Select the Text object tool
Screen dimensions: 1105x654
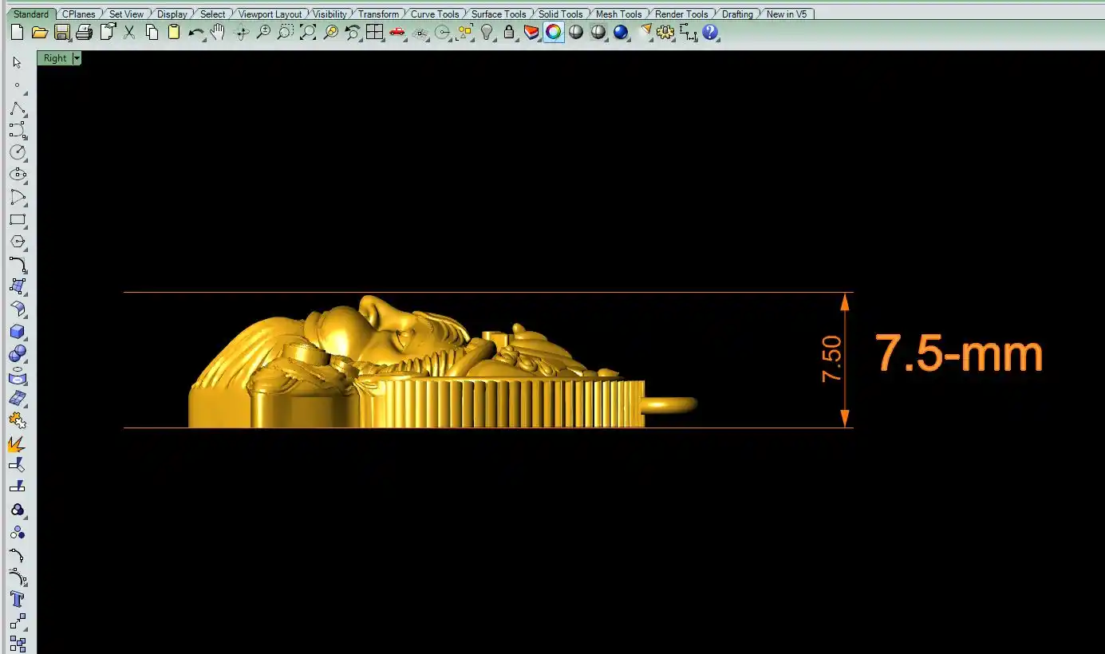click(17, 599)
